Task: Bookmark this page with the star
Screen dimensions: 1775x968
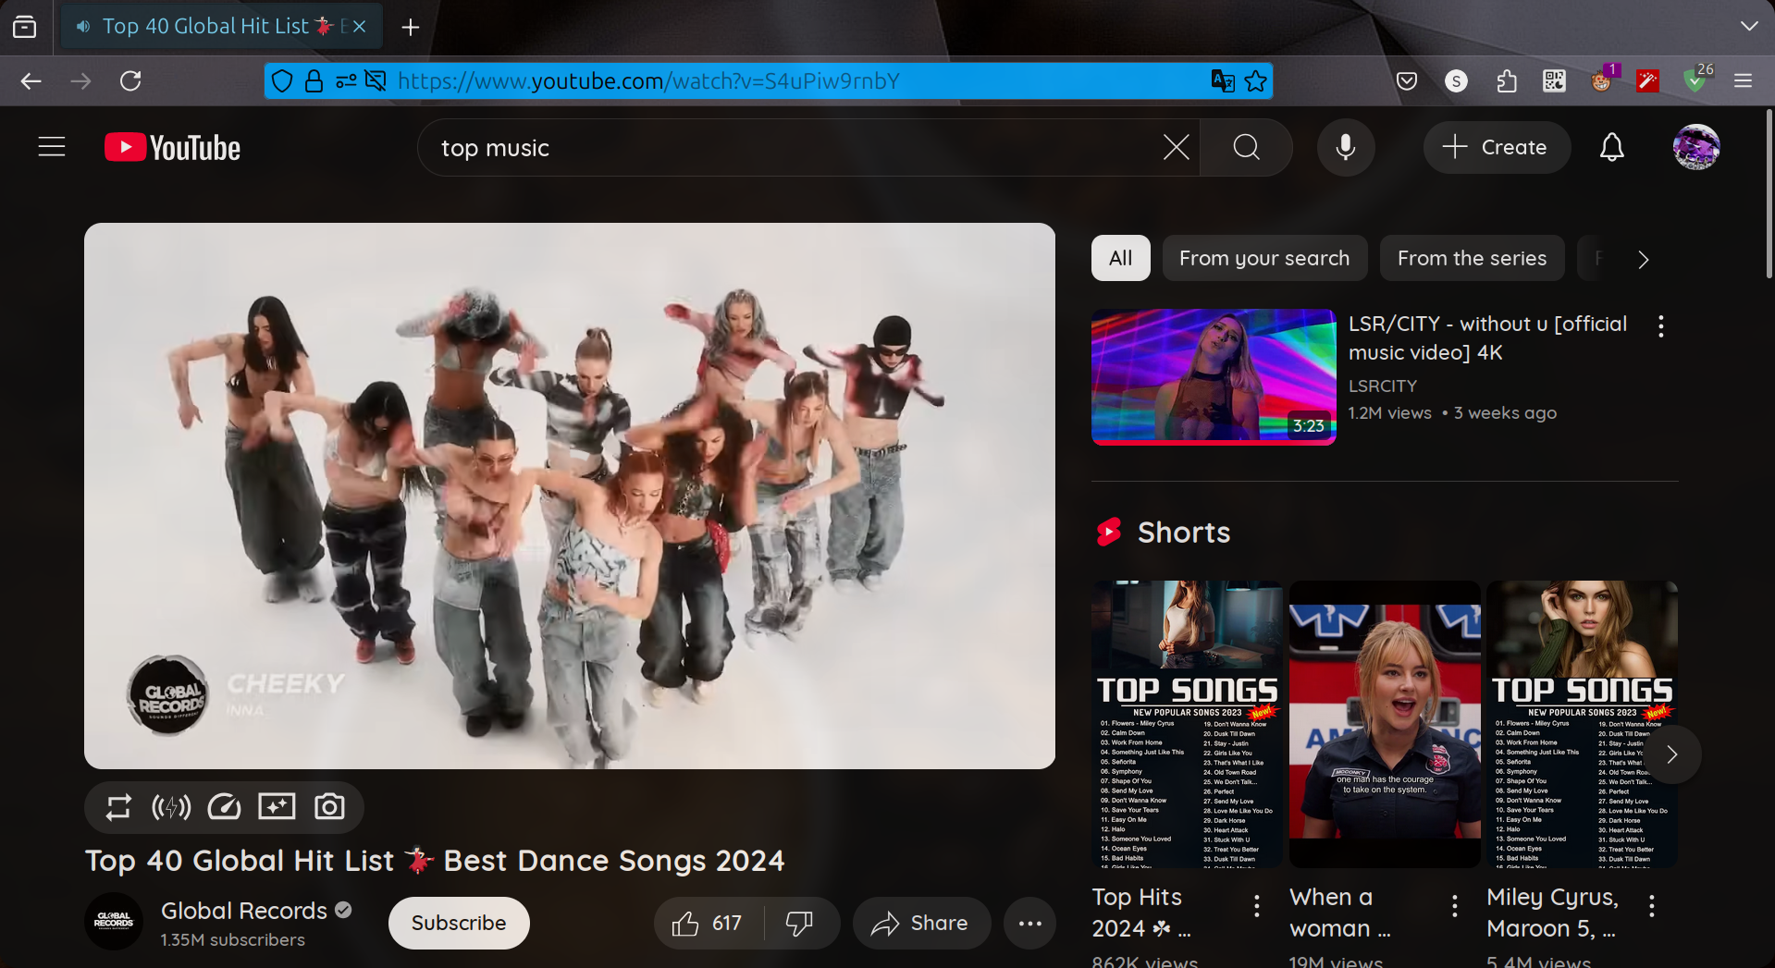Action: [x=1255, y=81]
